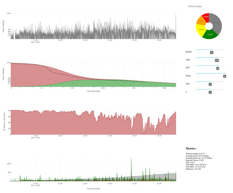This screenshot has height=193, width=233.
Task: Click the Tau2 slider handle
Action: (210, 82)
